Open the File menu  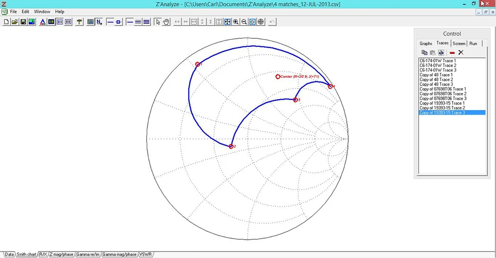coord(13,12)
